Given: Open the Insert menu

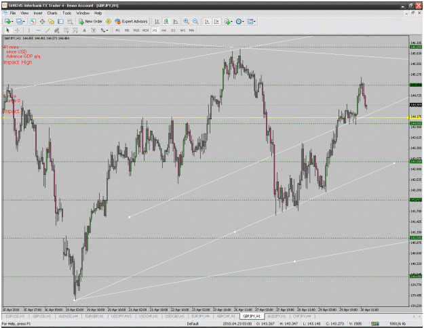Looking at the screenshot, I should click(x=38, y=13).
